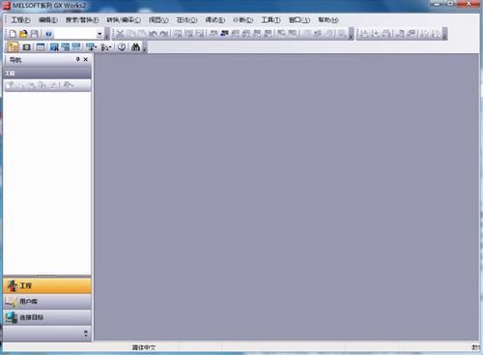Click the 工程 highlighted navigation button
This screenshot has height=355, width=483.
[x=47, y=285]
